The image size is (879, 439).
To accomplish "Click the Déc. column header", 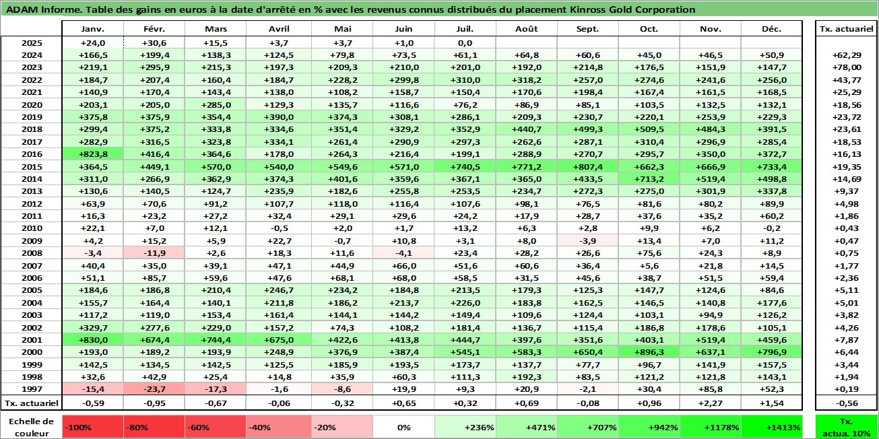I will point(772,29).
